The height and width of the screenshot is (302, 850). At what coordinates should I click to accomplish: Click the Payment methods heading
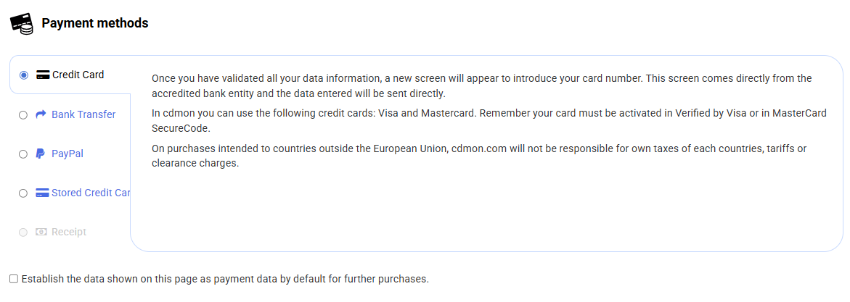tap(95, 23)
